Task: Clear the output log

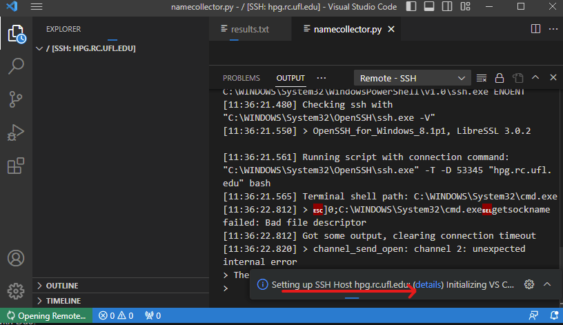Action: click(x=482, y=78)
